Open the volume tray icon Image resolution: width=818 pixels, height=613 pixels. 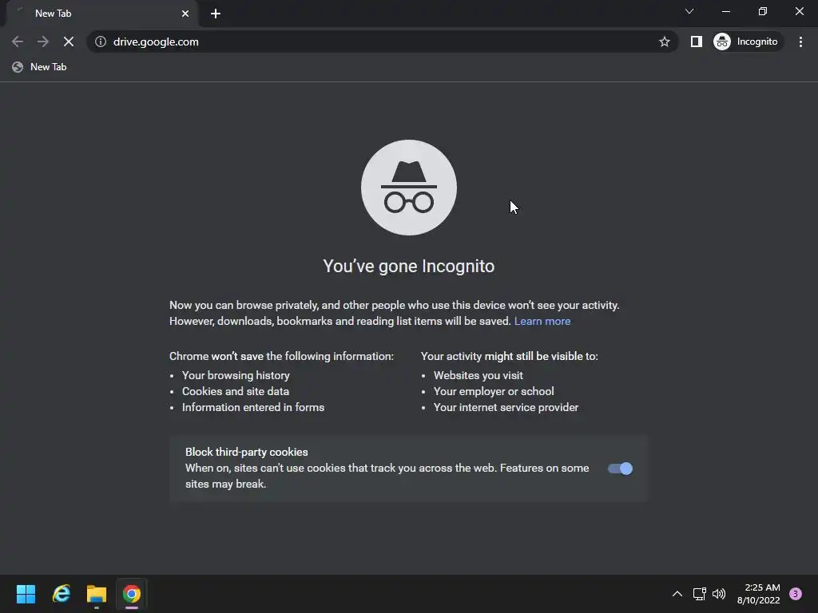719,594
